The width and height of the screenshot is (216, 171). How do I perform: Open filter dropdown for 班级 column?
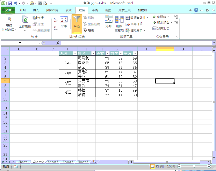tap(75, 53)
